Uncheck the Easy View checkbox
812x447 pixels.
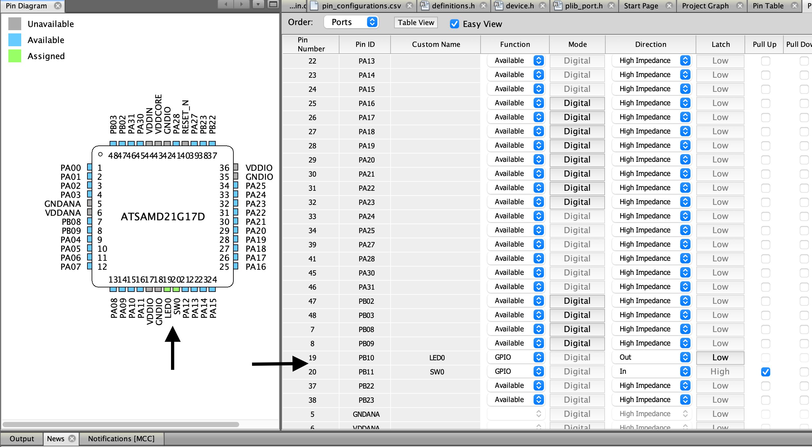coord(454,24)
